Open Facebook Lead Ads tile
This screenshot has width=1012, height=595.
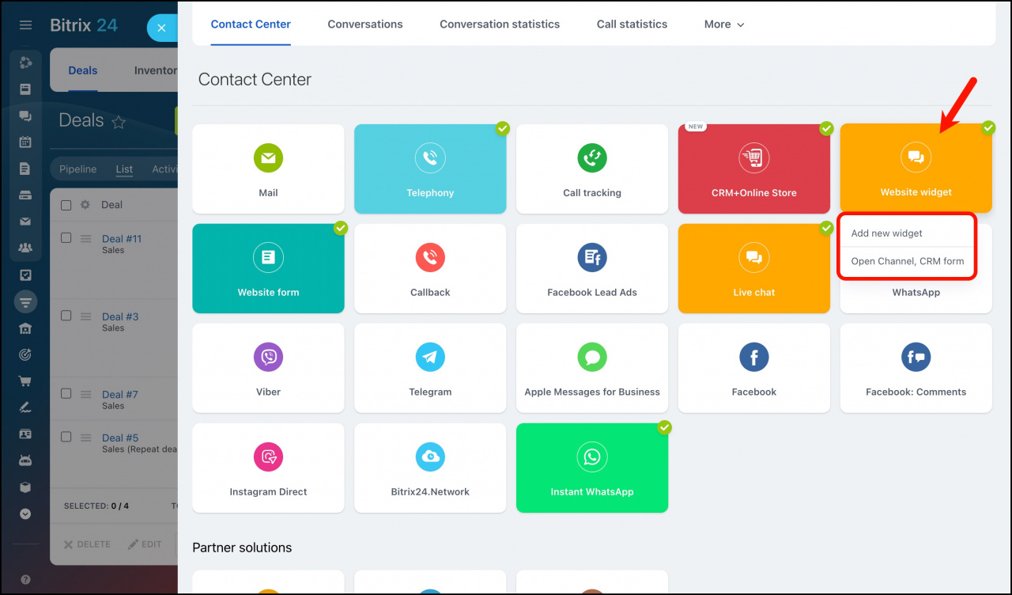point(592,268)
